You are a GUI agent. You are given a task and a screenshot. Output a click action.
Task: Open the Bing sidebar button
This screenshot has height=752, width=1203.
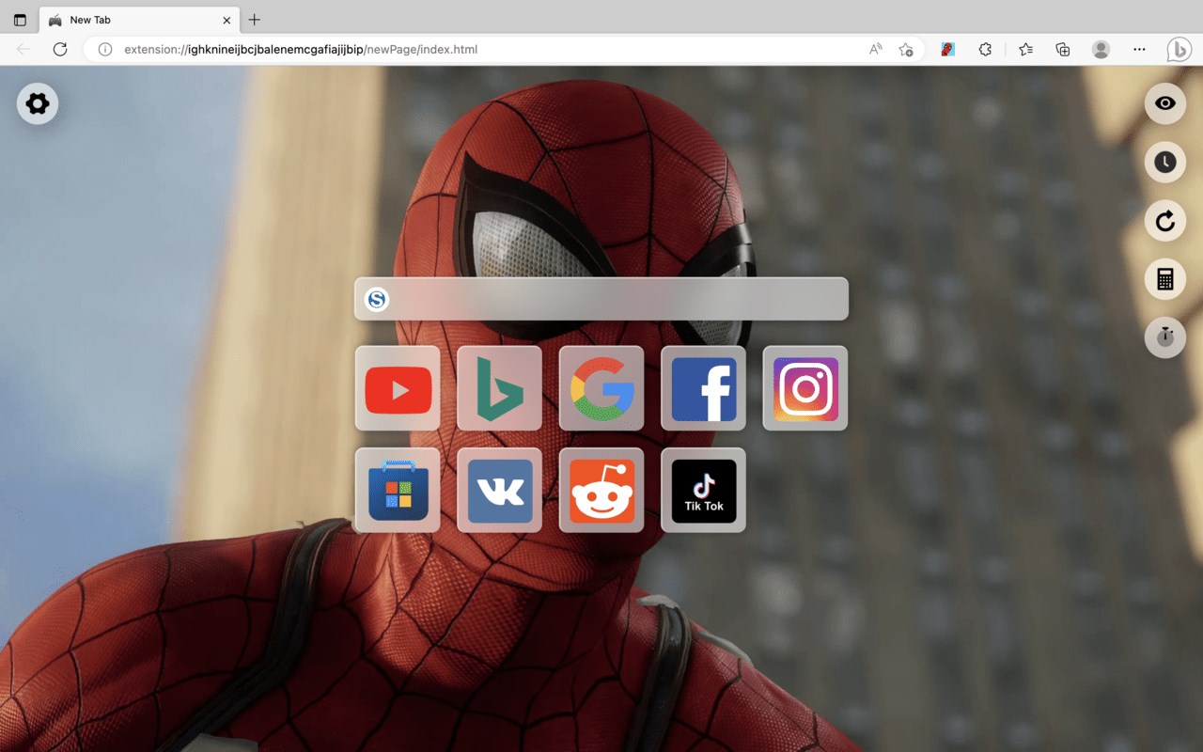[1179, 49]
